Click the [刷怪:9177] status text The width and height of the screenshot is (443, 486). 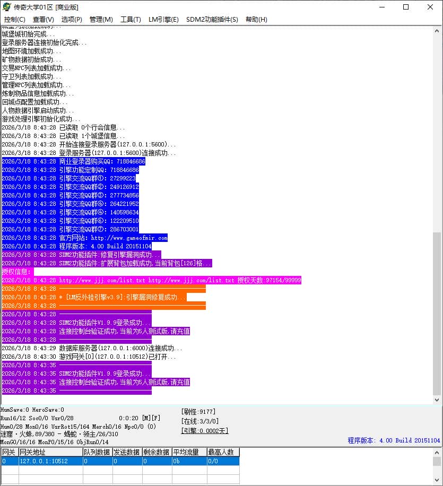[x=198, y=412]
